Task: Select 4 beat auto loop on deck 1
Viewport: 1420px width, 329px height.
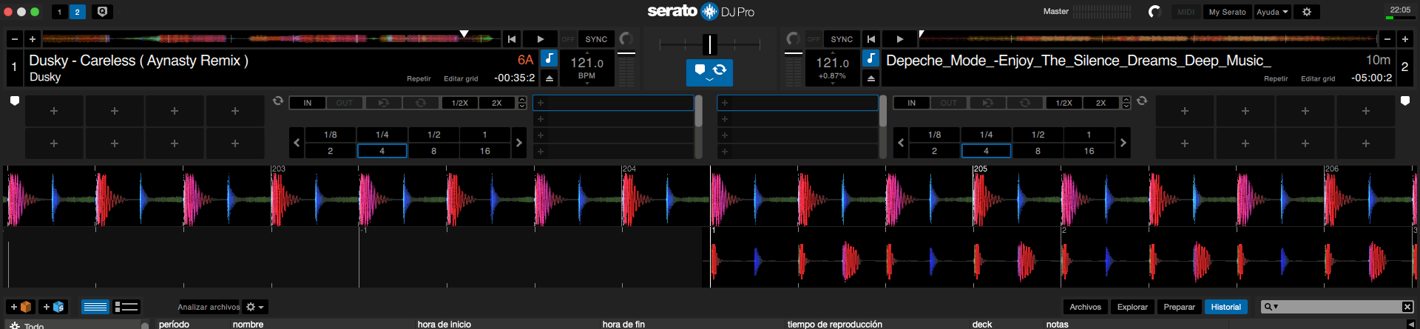Action: 382,151
